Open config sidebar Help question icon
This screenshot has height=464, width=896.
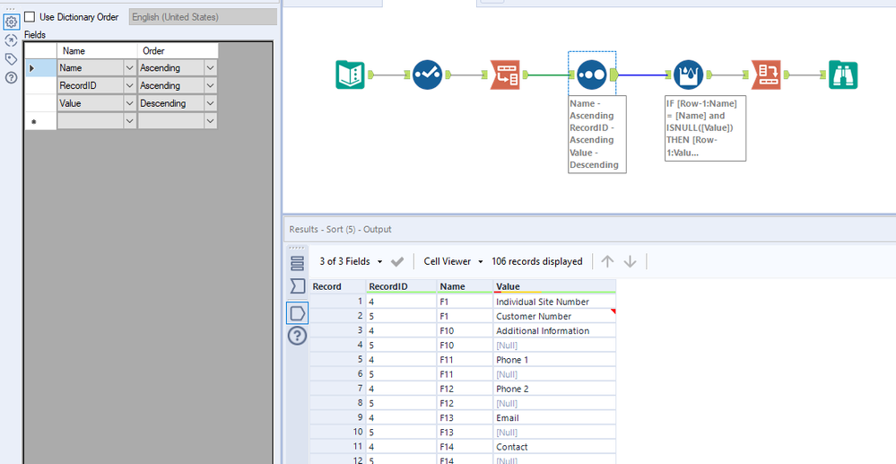coord(11,78)
